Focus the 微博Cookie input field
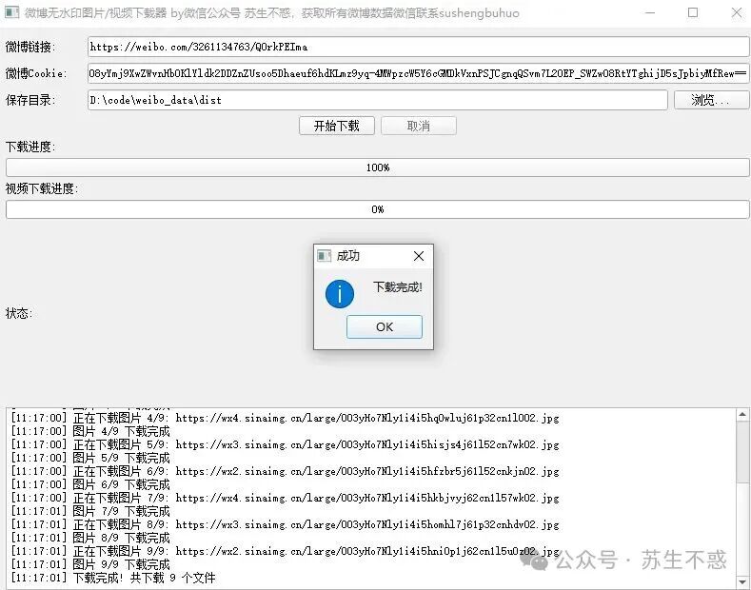The image size is (751, 590). pos(418,73)
